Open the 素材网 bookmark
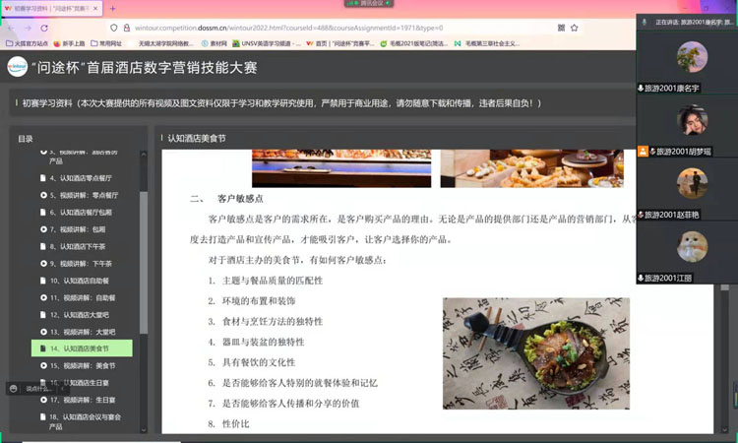Image resolution: width=738 pixels, height=443 pixels. (x=215, y=43)
